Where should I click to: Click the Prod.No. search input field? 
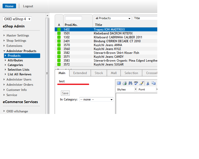click(x=74, y=18)
